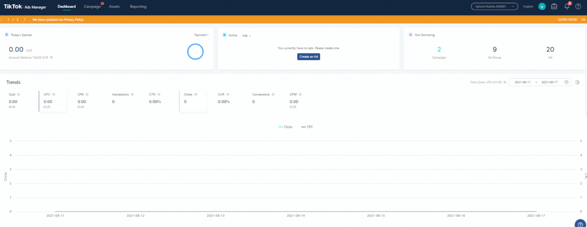Image resolution: width=587 pixels, height=227 pixels.
Task: Open the Campaign tab
Action: point(92,7)
